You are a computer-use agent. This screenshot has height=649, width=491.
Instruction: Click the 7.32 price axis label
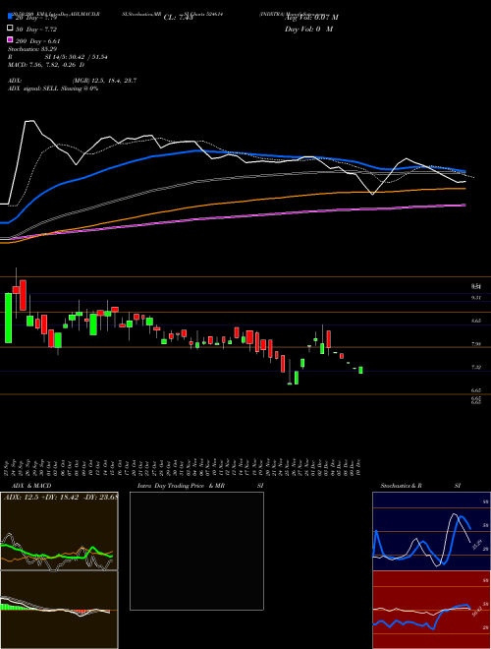475,367
